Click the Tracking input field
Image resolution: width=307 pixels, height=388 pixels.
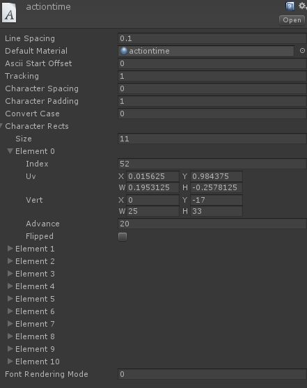coord(212,76)
